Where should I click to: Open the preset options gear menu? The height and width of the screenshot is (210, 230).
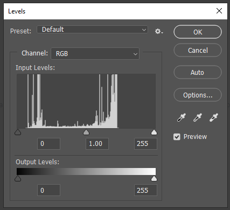coord(159,31)
